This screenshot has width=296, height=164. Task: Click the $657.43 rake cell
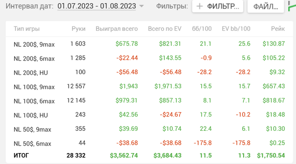tap(274, 86)
